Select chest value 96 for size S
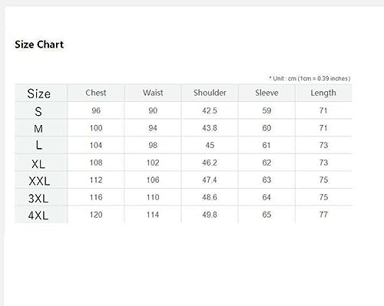Screen dimensions: 384x306 96,110
